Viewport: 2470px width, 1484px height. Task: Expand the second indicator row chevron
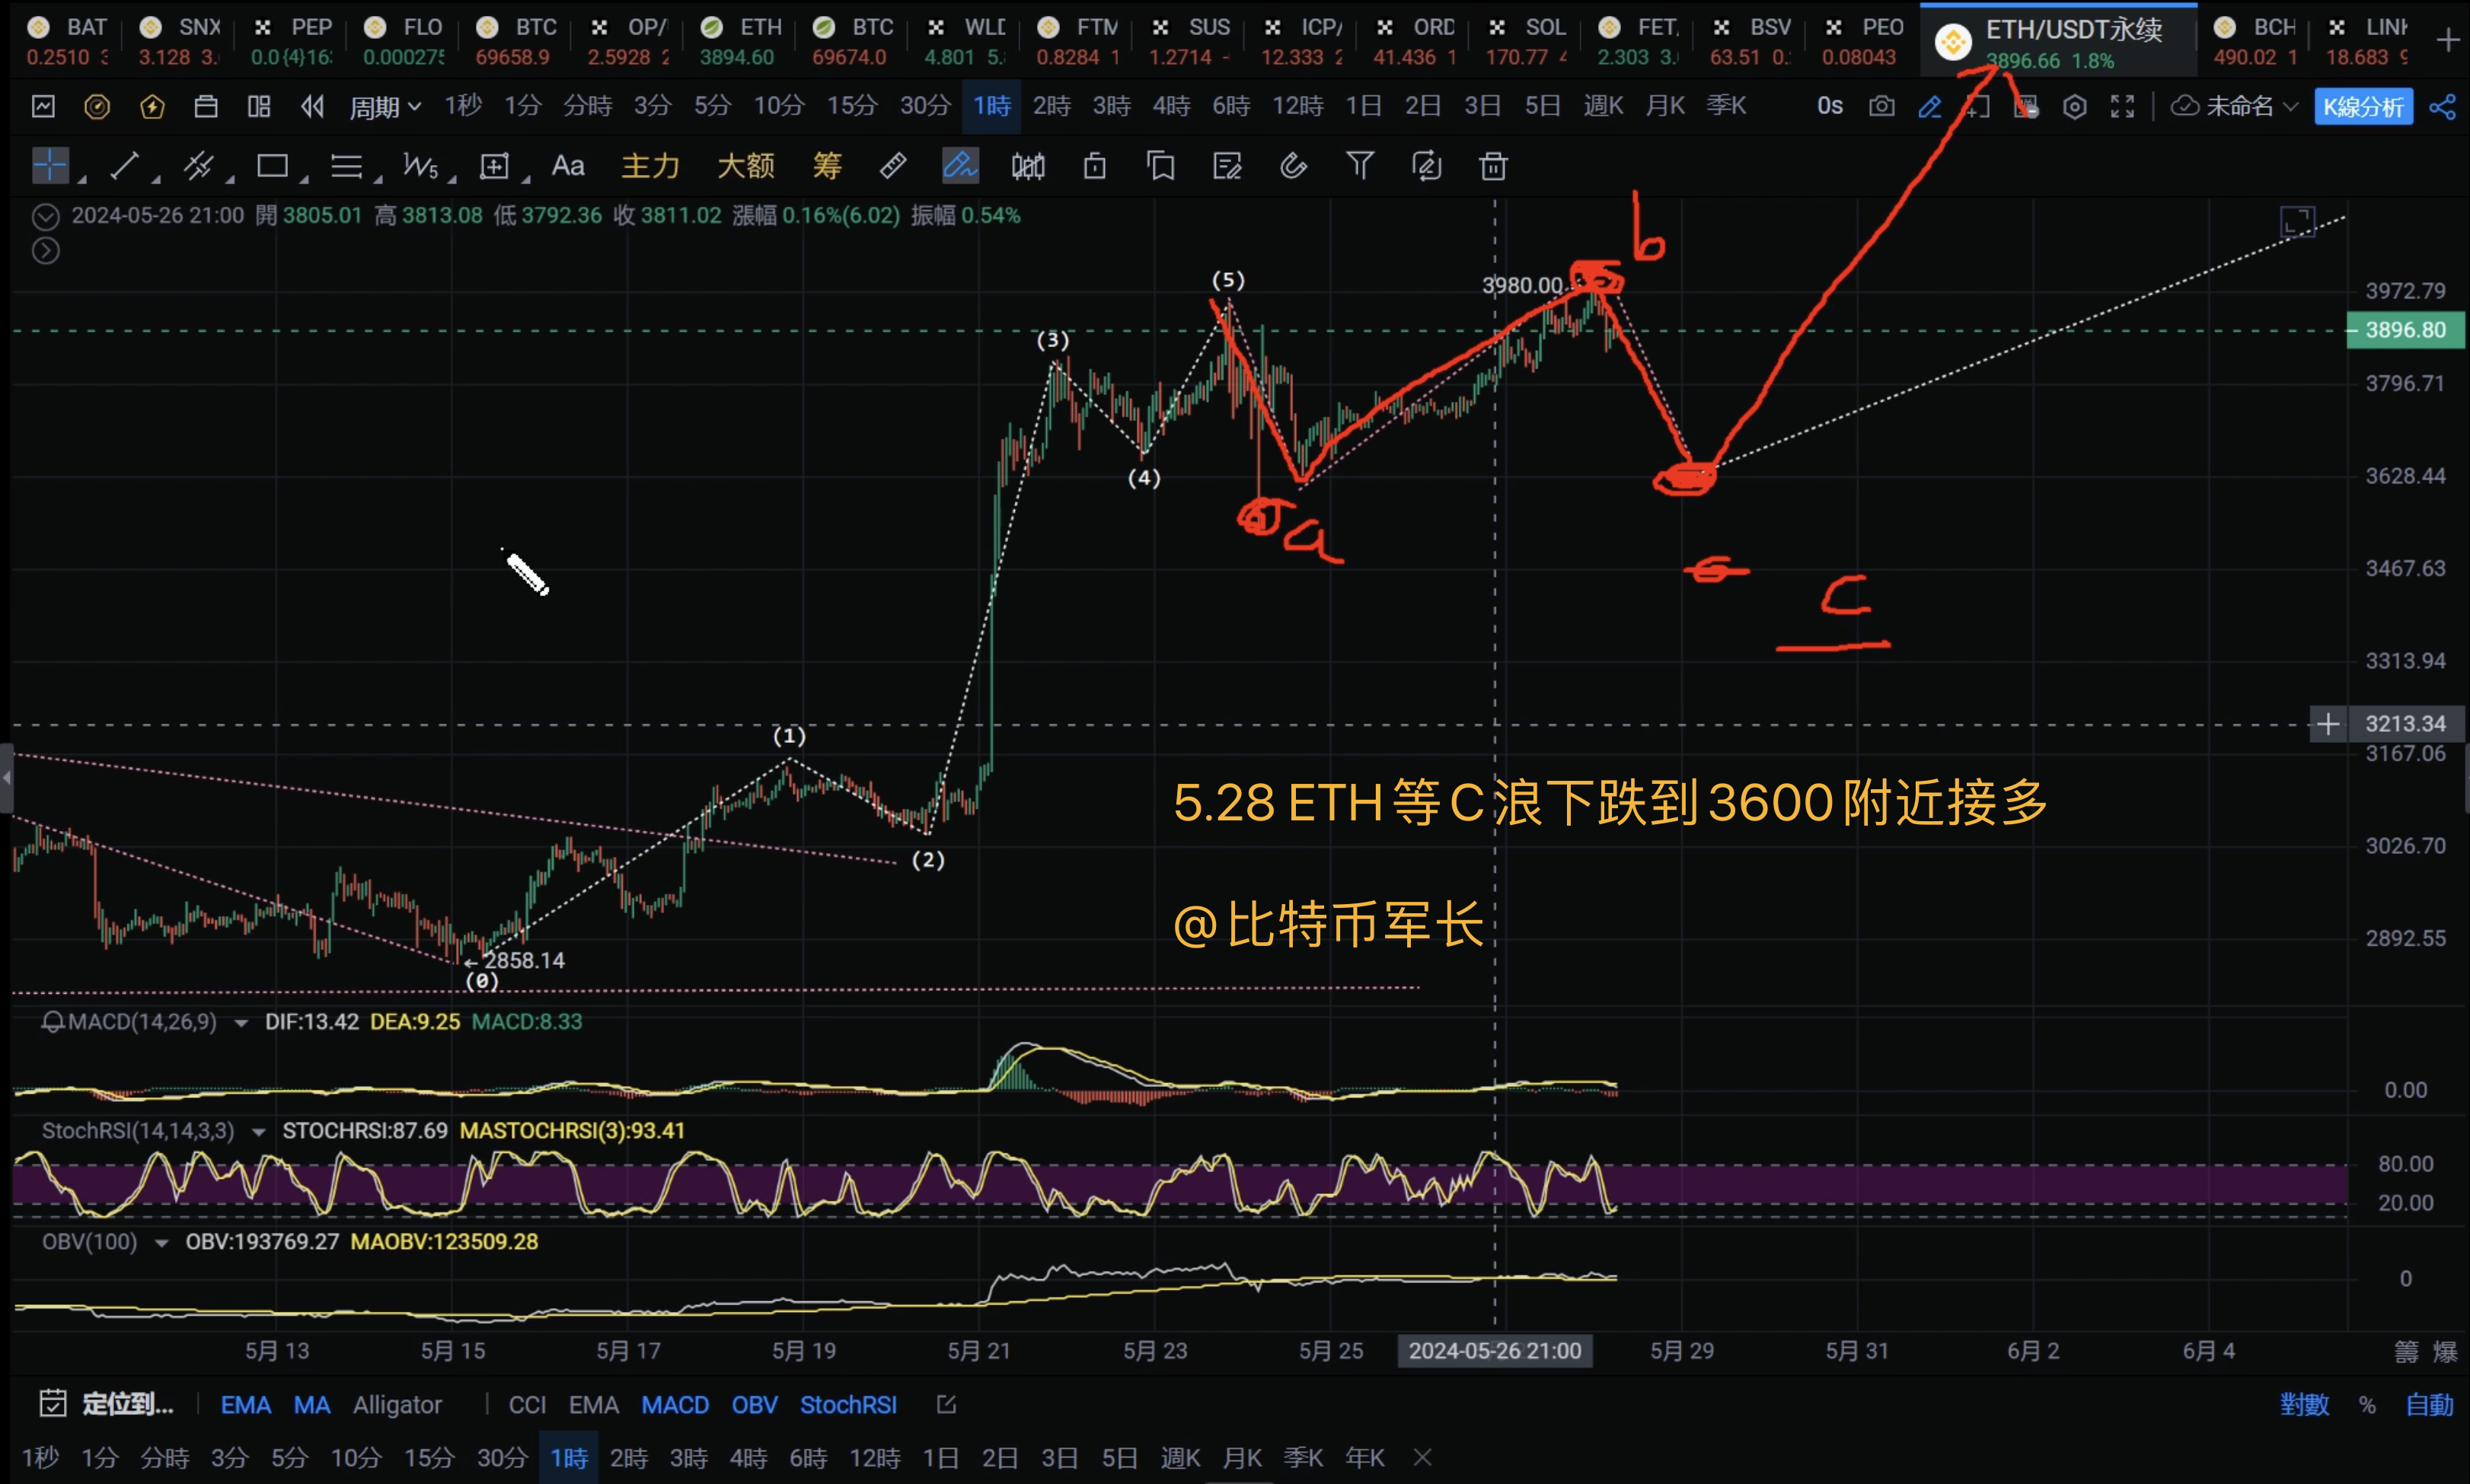click(45, 251)
